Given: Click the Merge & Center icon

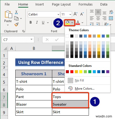Looking at the screenshot, I should tap(111, 18).
